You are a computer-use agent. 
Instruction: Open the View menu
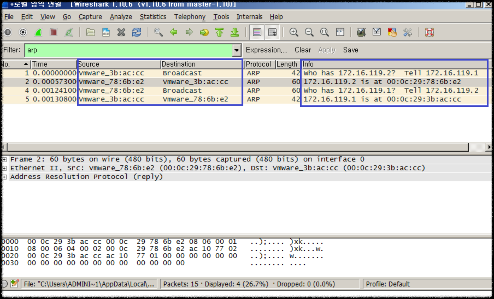pyautogui.click(x=48, y=17)
